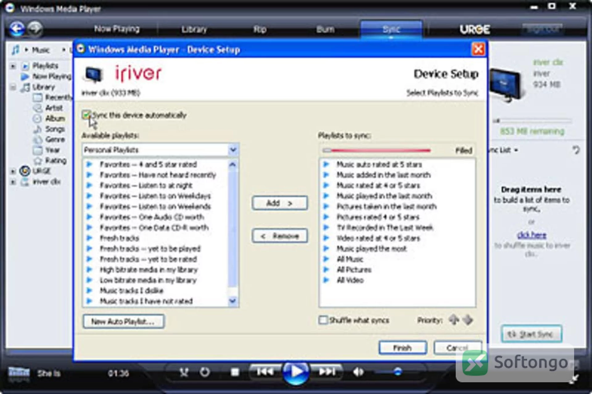Collapse the Library tree node
This screenshot has width=592, height=394.
click(x=13, y=87)
